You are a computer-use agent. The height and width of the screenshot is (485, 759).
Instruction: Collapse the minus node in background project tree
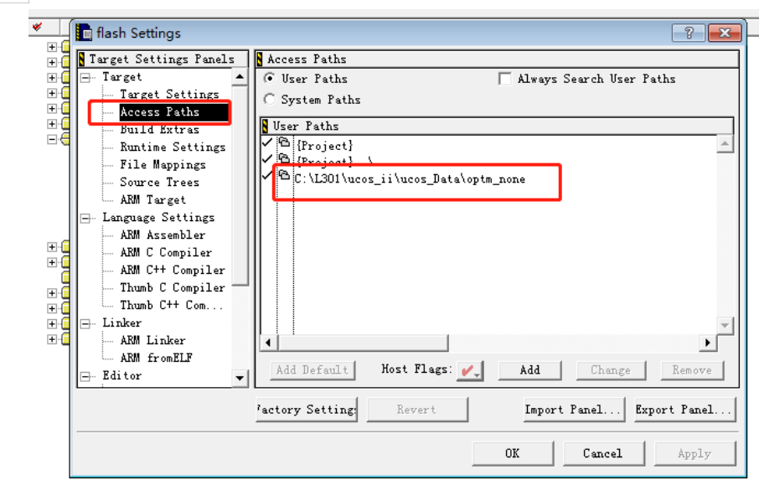52,139
